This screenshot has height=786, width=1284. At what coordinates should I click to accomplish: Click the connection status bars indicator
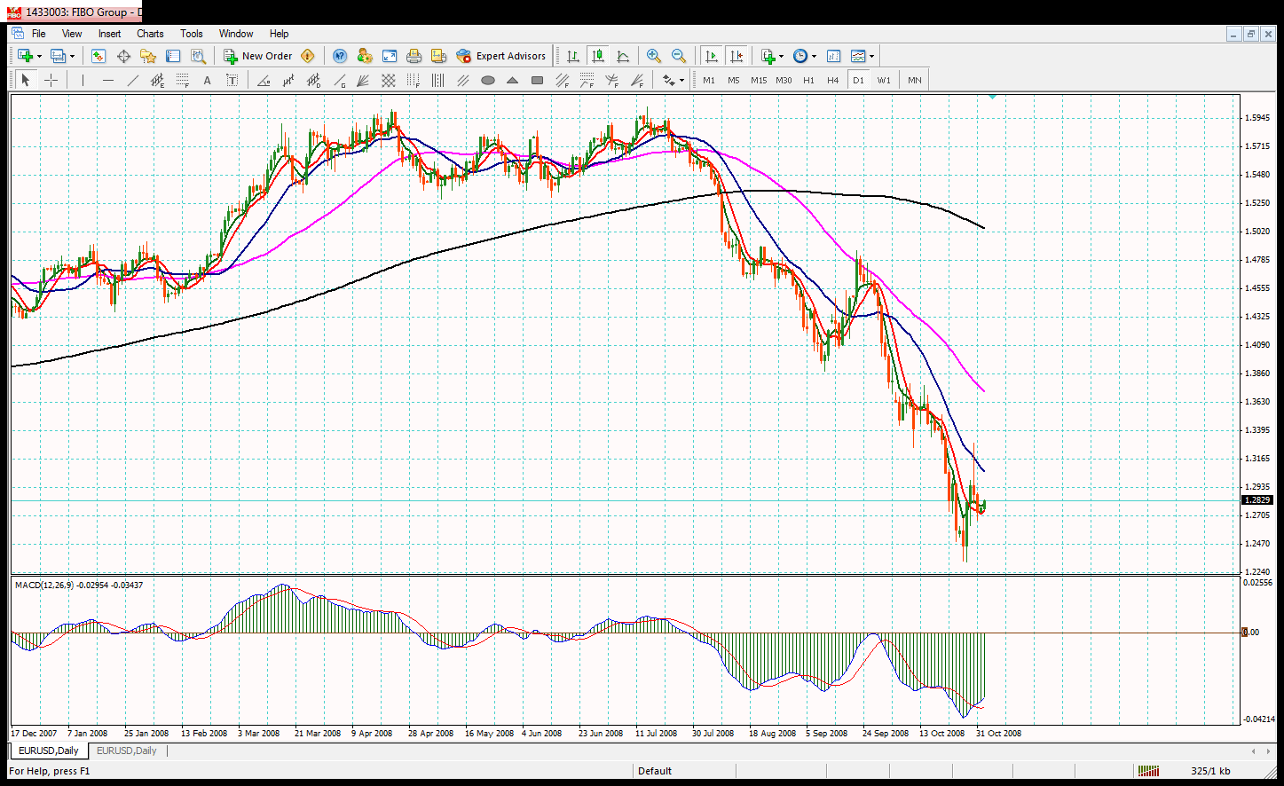(x=1148, y=771)
